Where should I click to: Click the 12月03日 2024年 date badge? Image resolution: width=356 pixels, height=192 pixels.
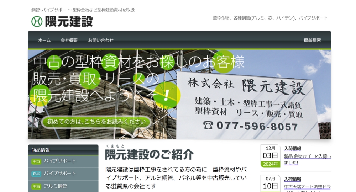point(270,156)
